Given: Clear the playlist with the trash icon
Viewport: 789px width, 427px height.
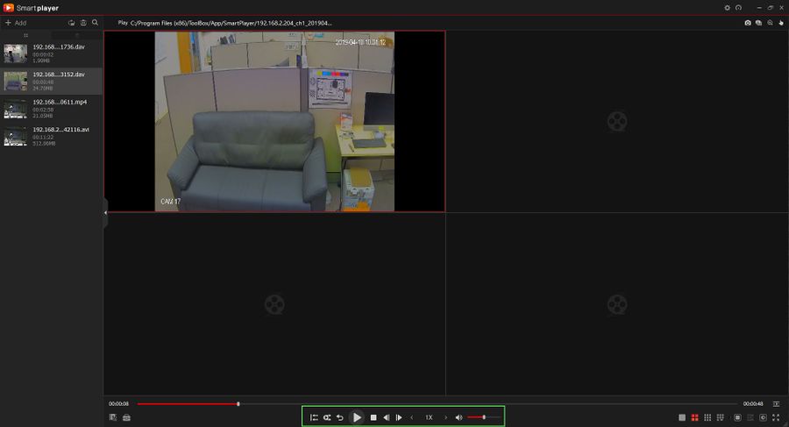Looking at the screenshot, I should click(x=83, y=23).
